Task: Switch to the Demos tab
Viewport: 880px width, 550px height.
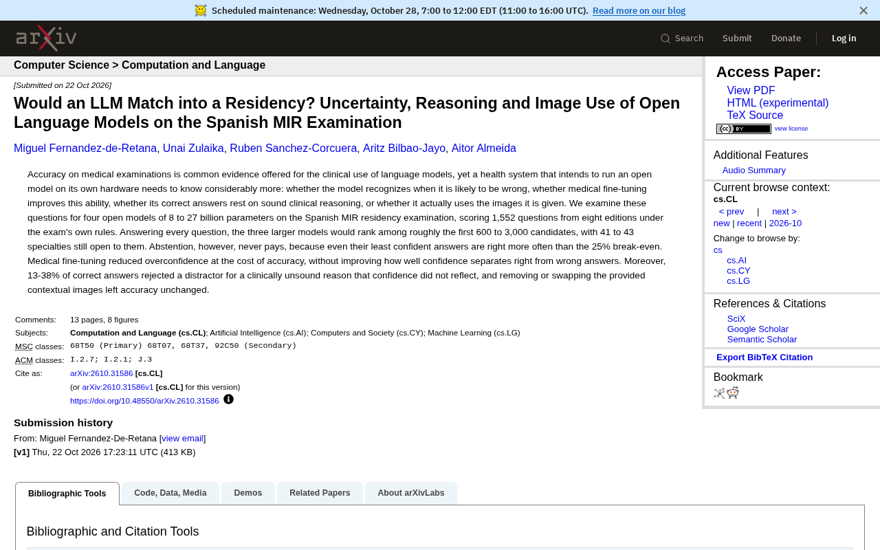Action: 248,493
